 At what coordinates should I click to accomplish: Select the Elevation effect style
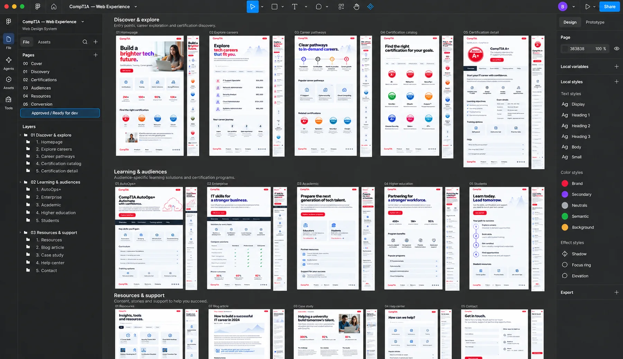575,276
